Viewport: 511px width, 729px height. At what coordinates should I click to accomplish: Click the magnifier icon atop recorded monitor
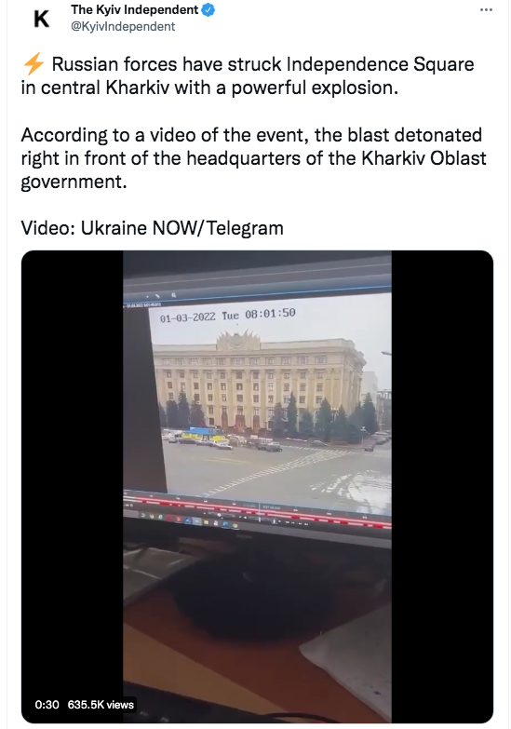[174, 295]
